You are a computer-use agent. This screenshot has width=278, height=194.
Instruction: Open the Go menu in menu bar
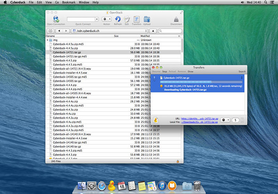[x=57, y=2]
